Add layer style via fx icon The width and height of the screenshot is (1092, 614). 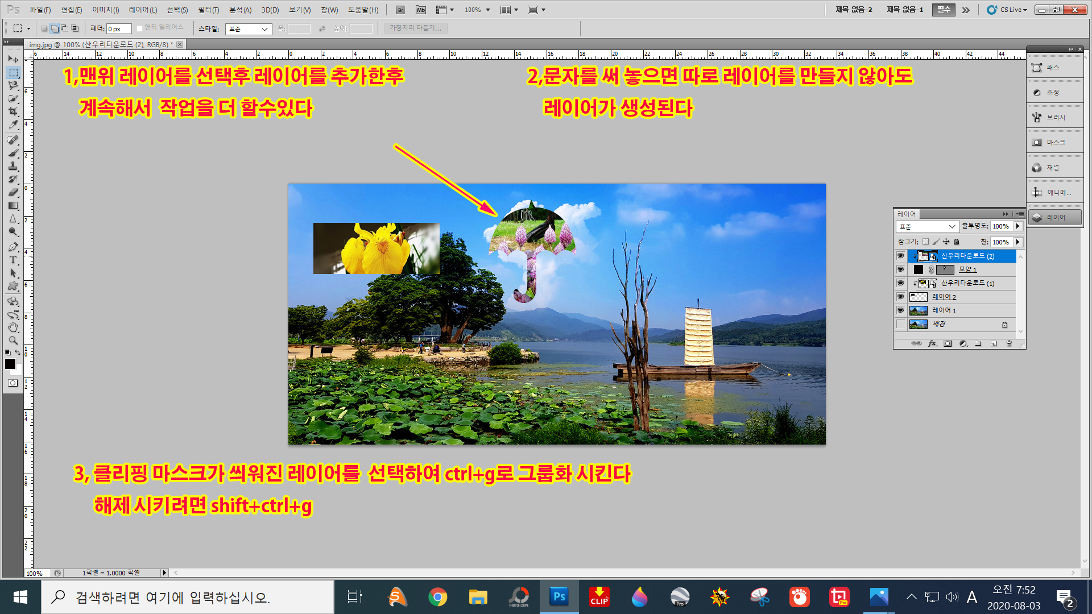pos(932,343)
